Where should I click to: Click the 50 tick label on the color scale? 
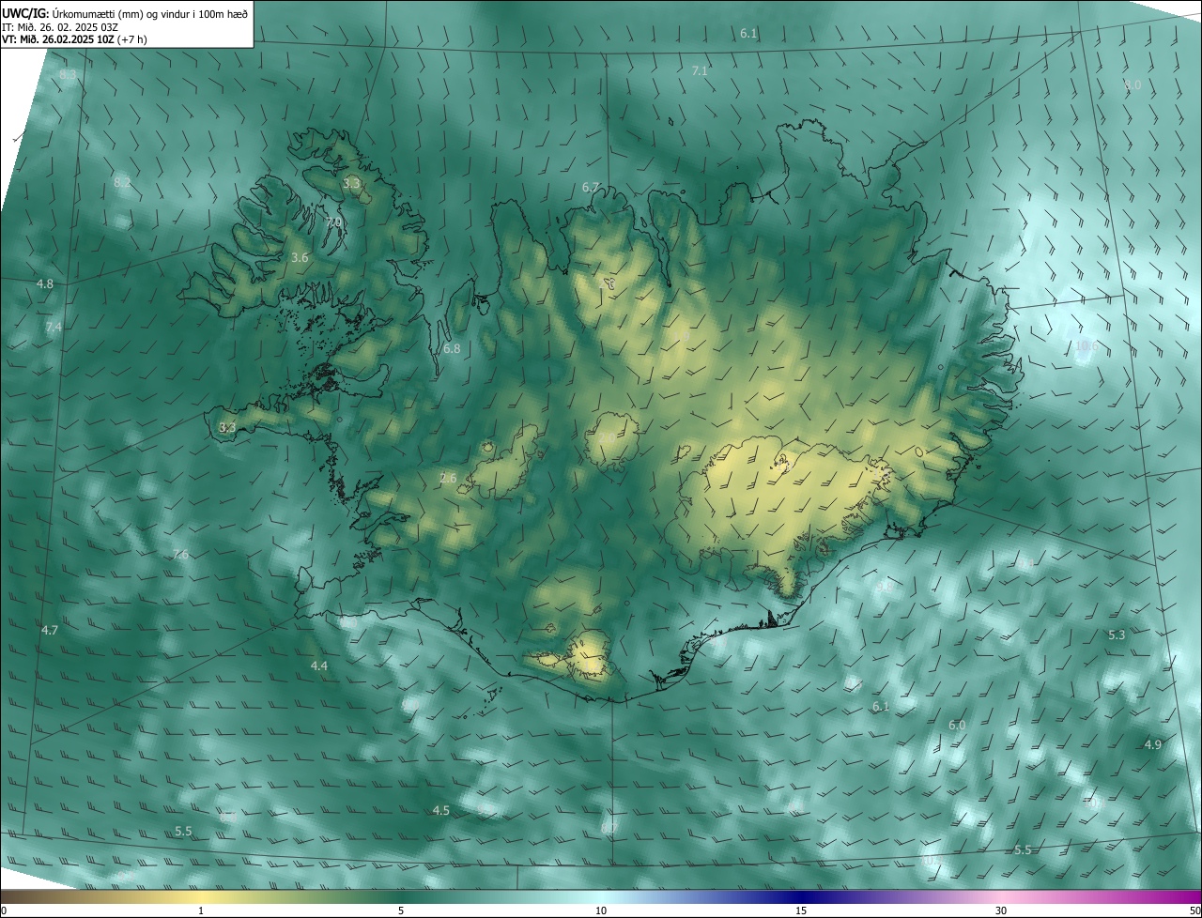(1194, 910)
